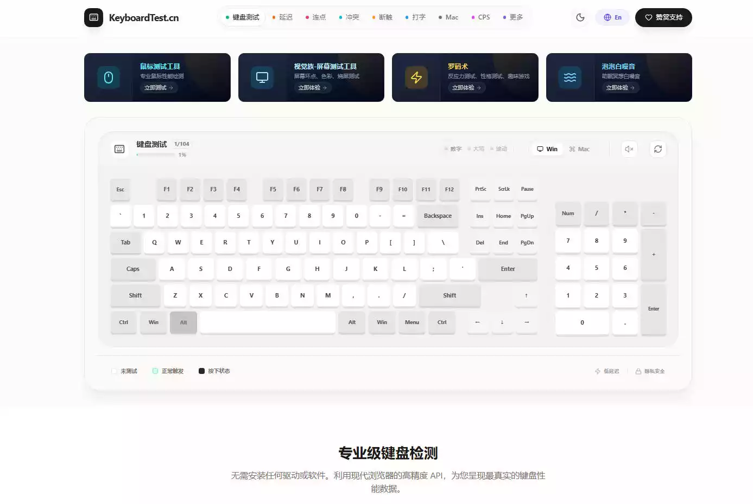Click the 低延迟 lightning icon
This screenshot has width=753, height=504.
598,371
